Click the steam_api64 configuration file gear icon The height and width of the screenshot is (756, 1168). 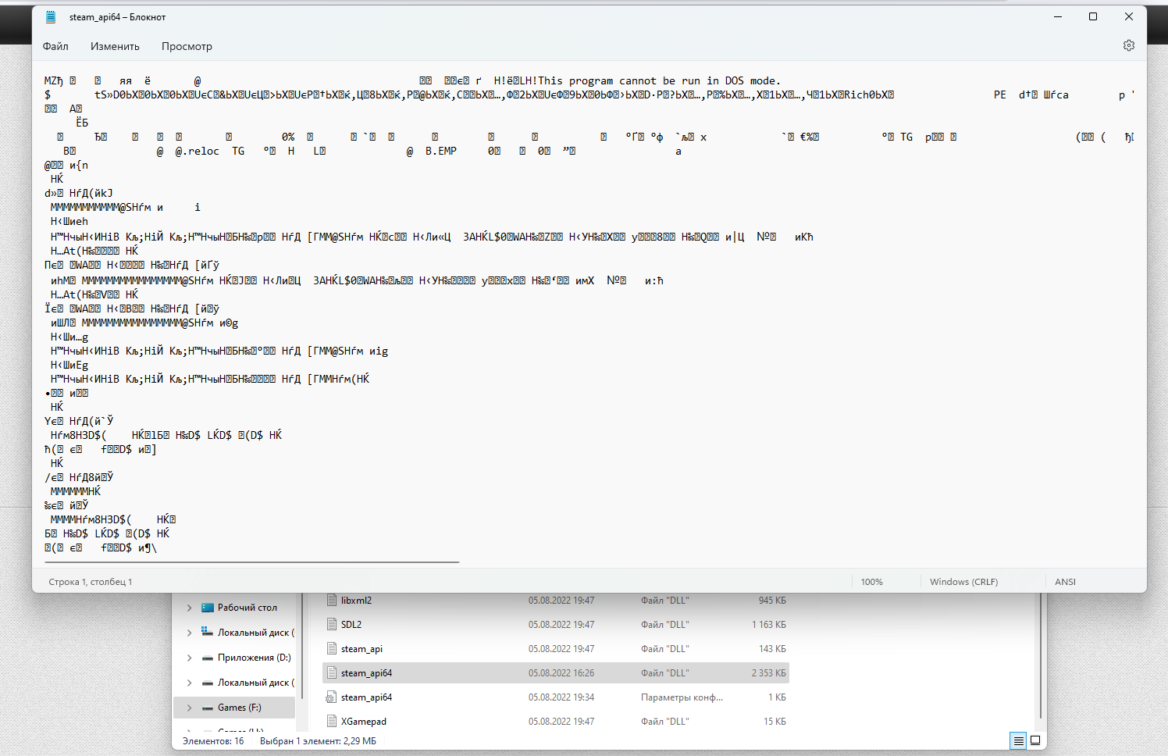[x=332, y=697]
